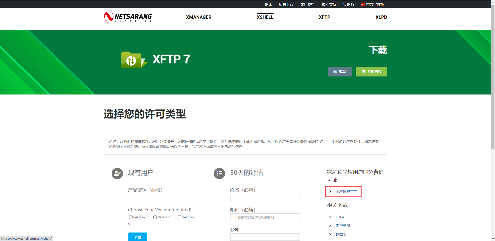
Task: Open the 中文 (中国) language selector
Action: (372, 4)
